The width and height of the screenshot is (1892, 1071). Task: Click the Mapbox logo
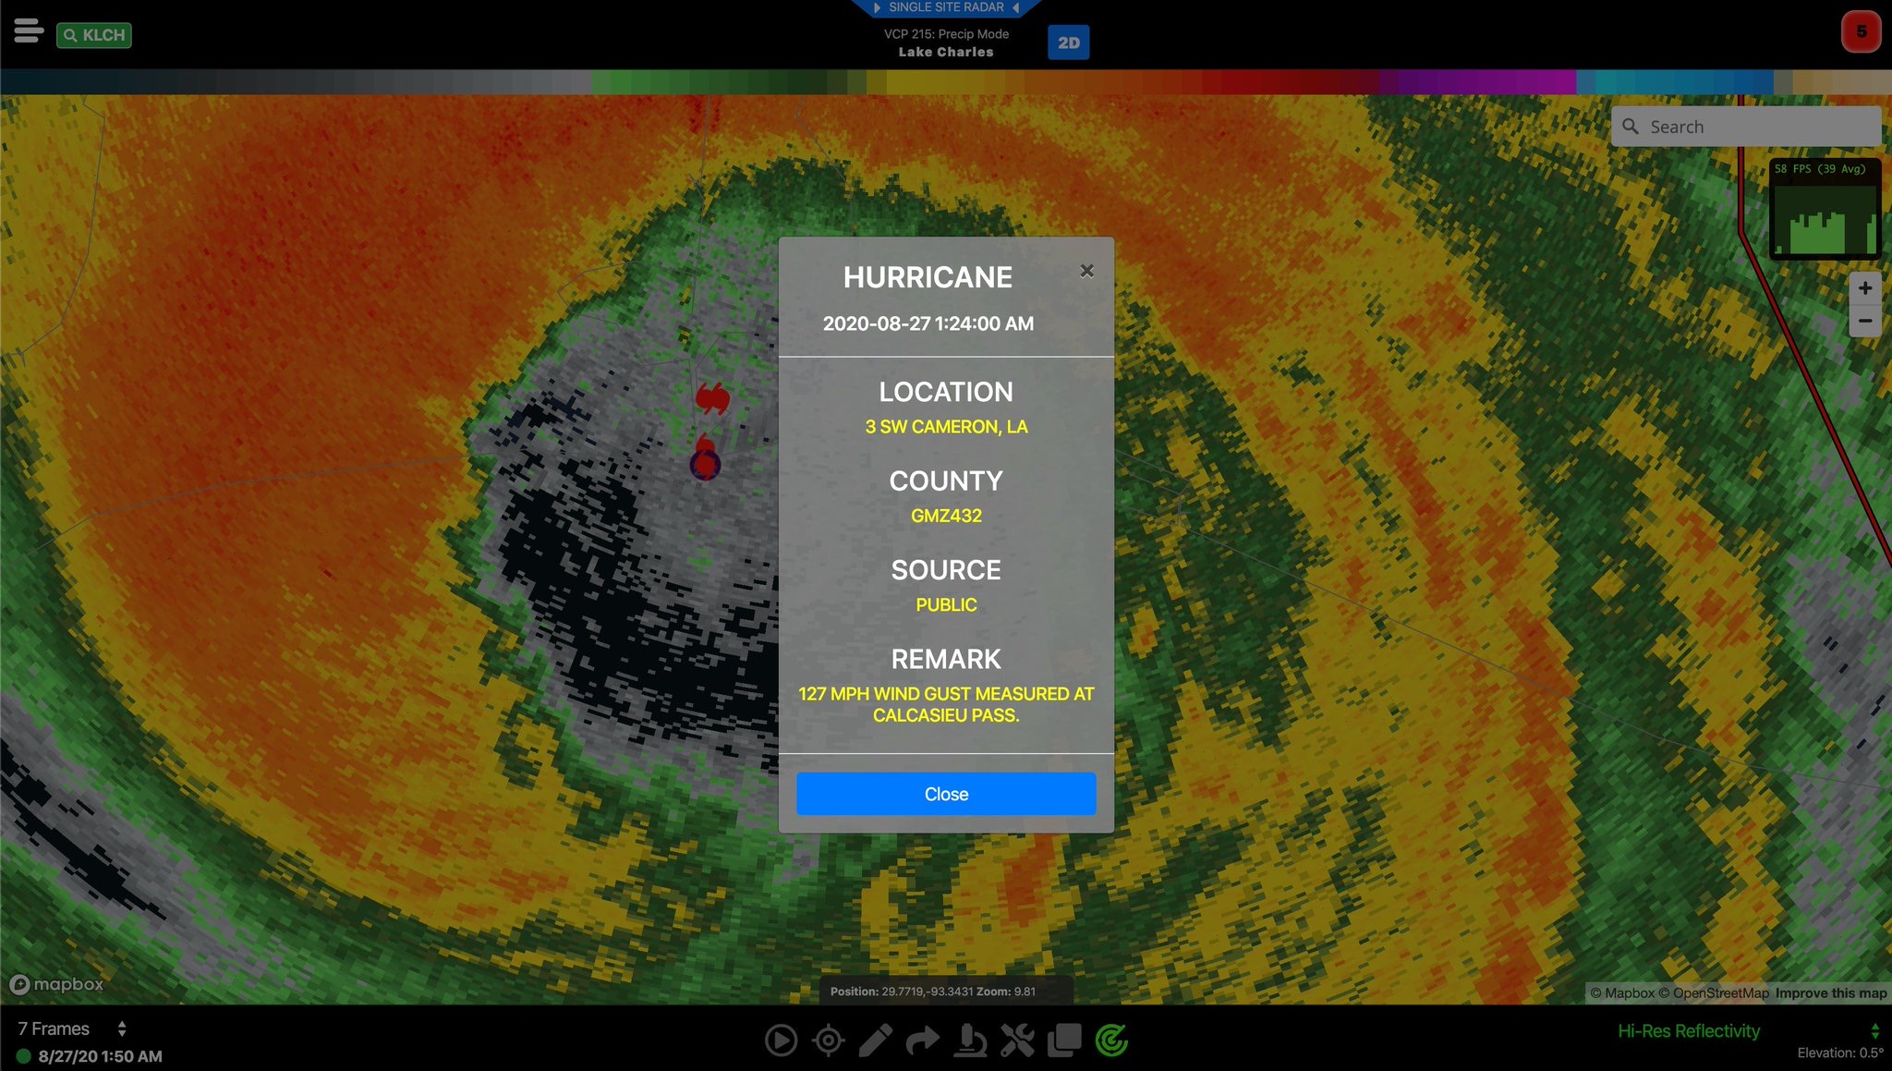[56, 984]
